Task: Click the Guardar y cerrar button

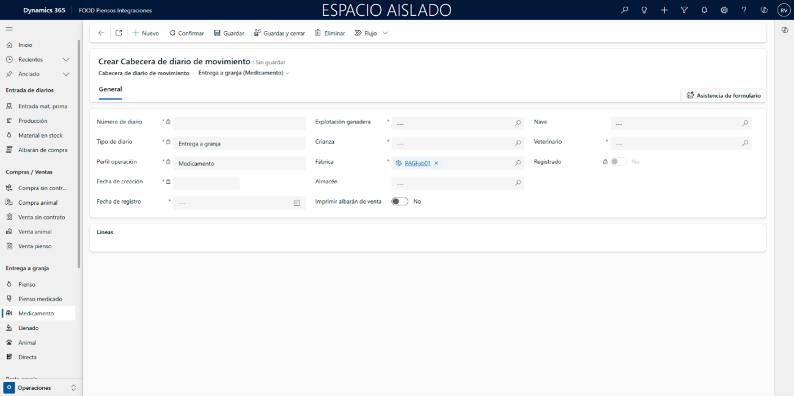Action: pyautogui.click(x=279, y=33)
